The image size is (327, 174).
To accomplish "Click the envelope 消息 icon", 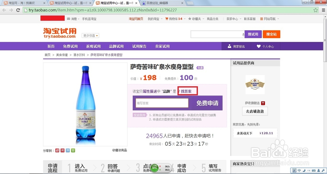I will coord(68,19).
